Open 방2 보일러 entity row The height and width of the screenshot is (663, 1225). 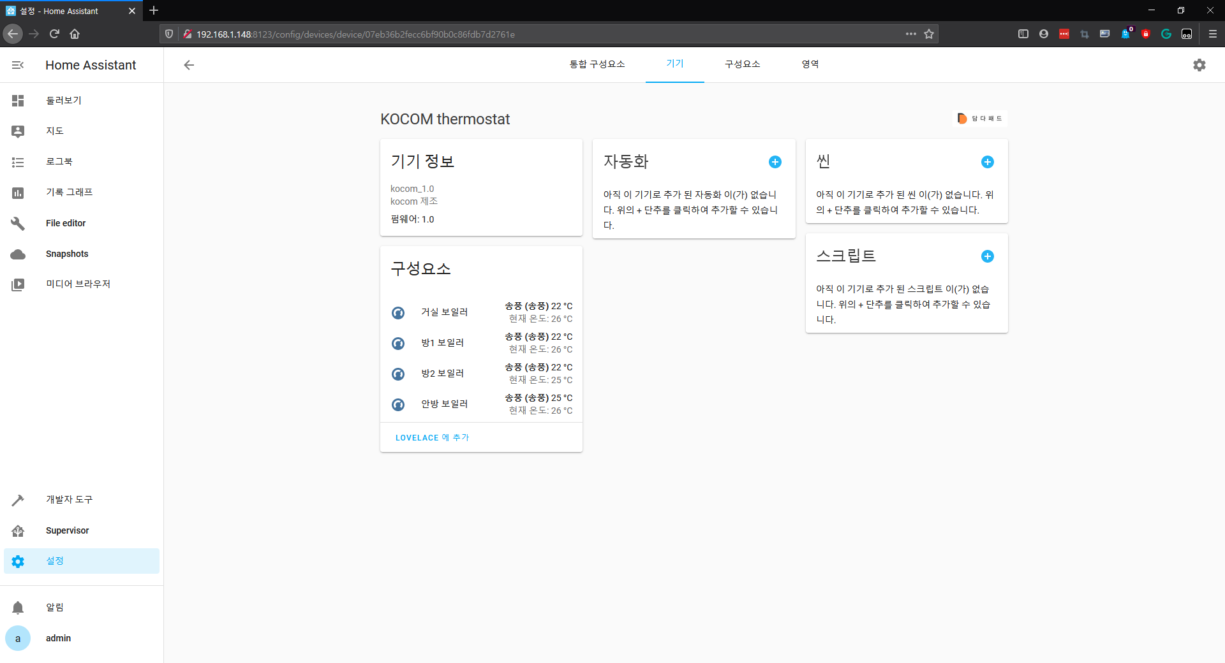481,374
